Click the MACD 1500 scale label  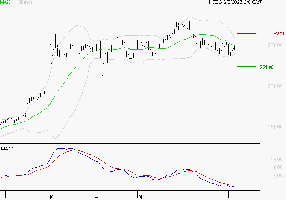coord(276,160)
